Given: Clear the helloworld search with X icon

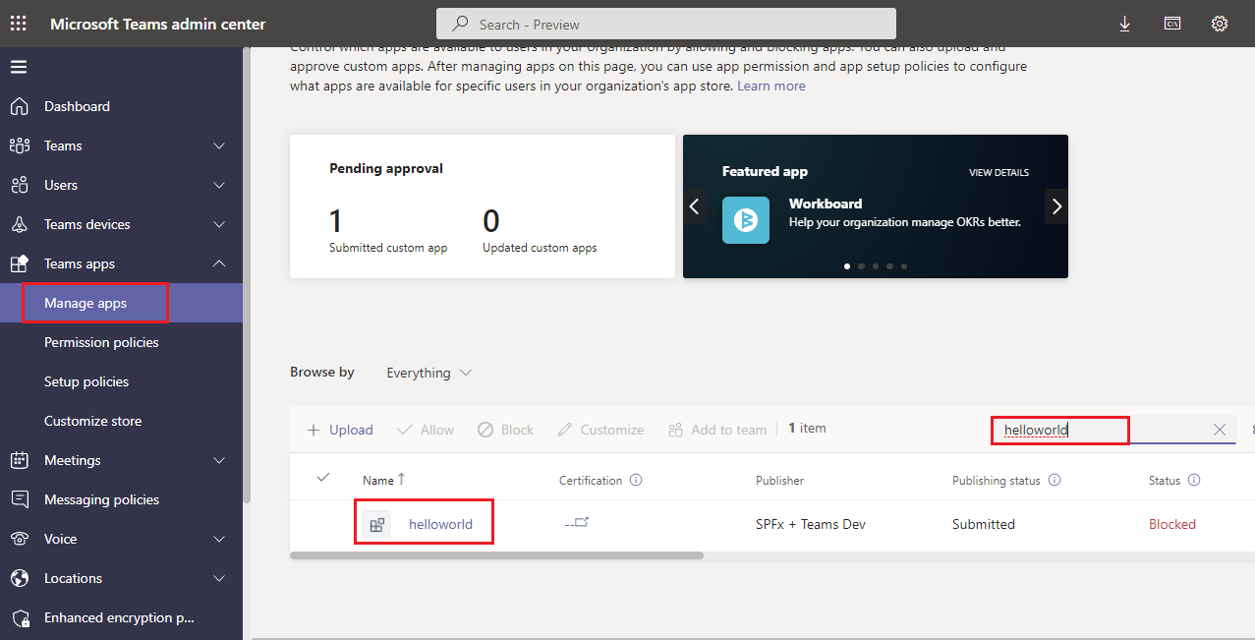Looking at the screenshot, I should [x=1220, y=430].
